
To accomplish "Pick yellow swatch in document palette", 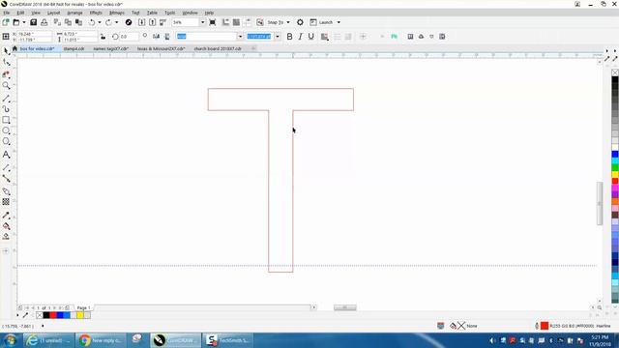I will [x=80, y=315].
